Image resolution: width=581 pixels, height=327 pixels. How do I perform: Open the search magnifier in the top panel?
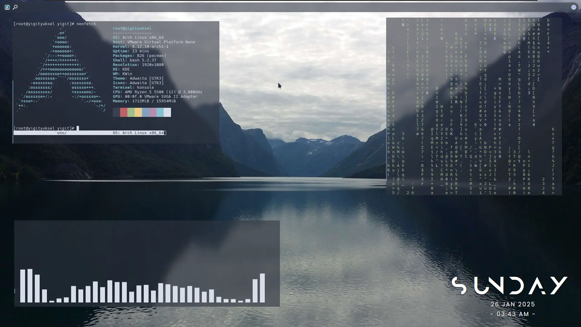pos(15,7)
